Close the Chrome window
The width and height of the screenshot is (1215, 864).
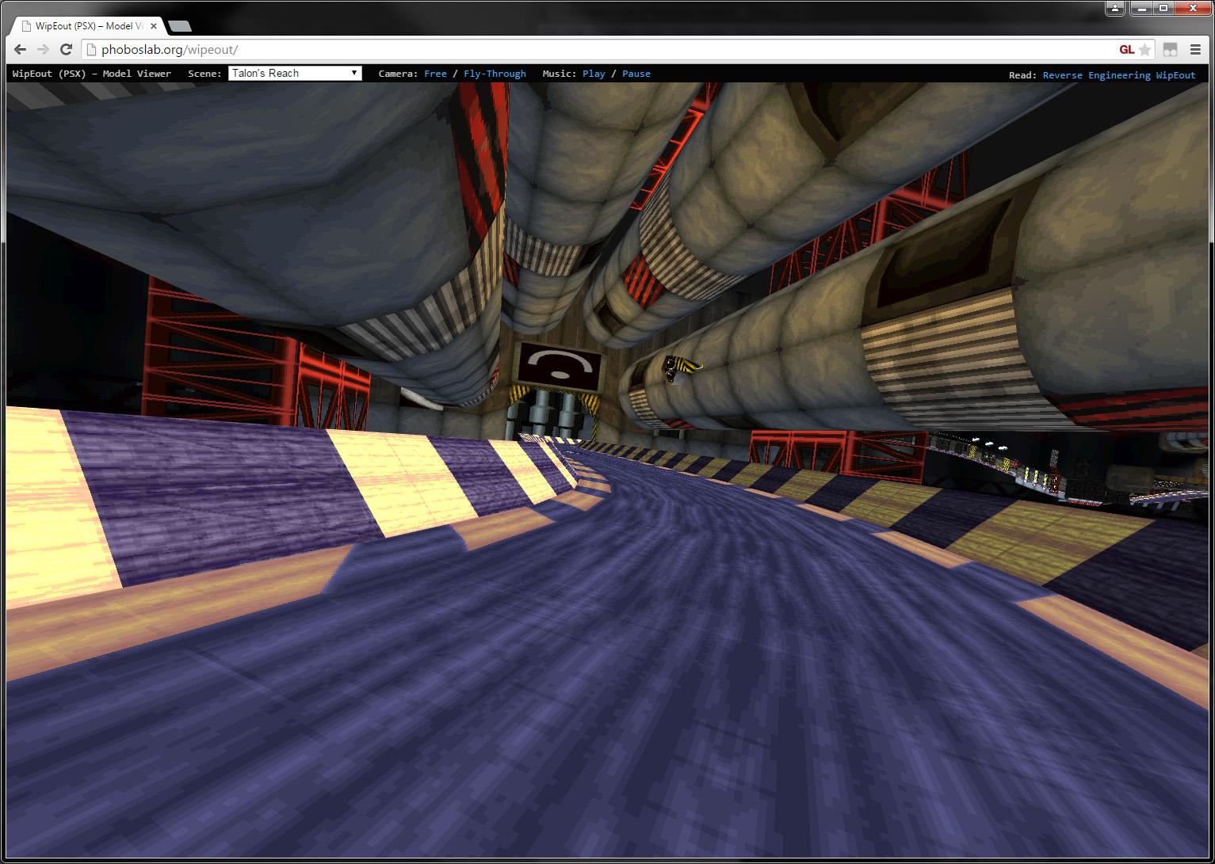1193,8
